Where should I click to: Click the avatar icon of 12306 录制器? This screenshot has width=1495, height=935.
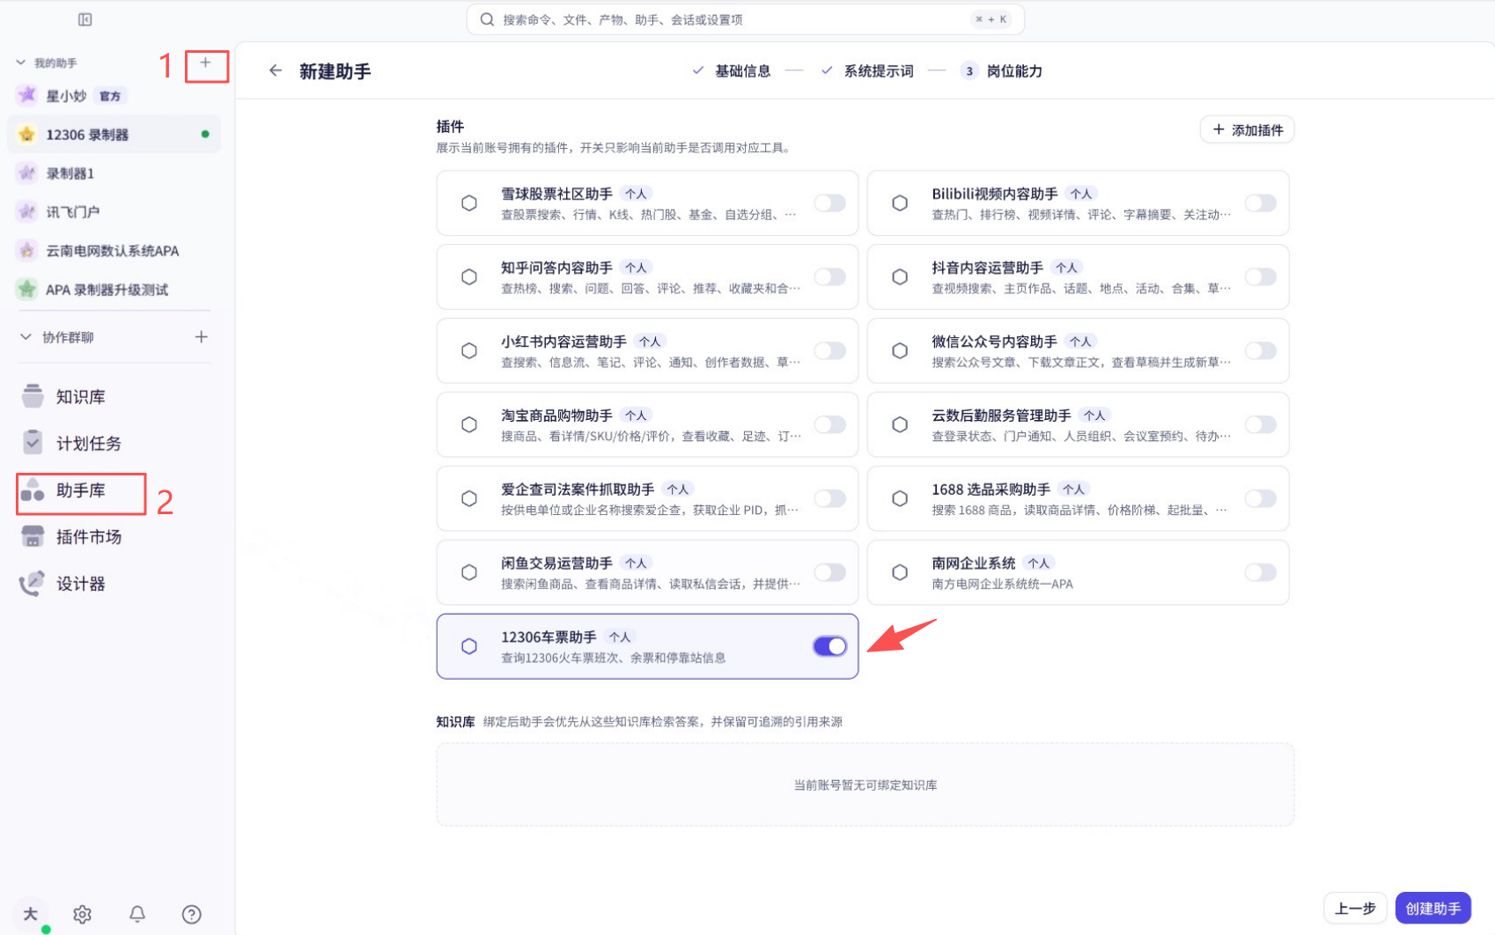pyautogui.click(x=27, y=134)
